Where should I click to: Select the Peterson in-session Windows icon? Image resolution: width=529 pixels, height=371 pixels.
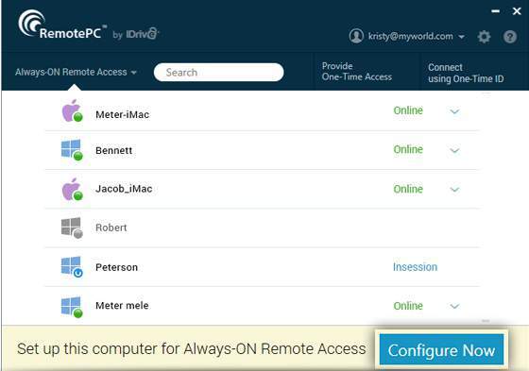pyautogui.click(x=72, y=267)
